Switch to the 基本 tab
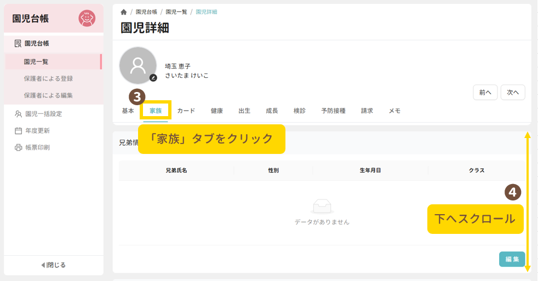The image size is (538, 281). (128, 111)
